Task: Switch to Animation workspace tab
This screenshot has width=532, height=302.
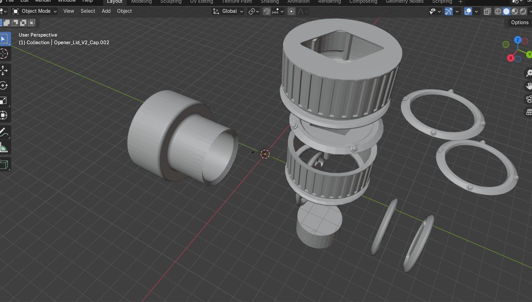Action: [x=298, y=2]
